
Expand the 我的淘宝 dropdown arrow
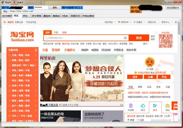[115, 22]
